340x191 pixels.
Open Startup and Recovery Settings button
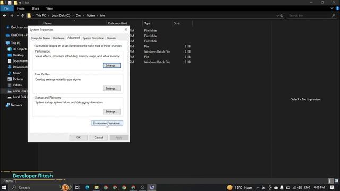pyautogui.click(x=112, y=111)
